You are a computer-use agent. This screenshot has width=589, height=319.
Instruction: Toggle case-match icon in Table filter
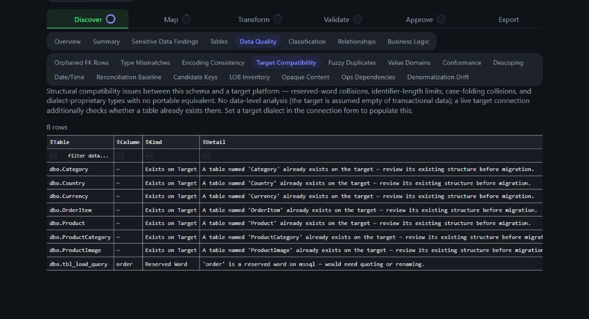tap(53, 155)
